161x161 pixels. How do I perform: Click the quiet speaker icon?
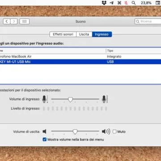44,131
